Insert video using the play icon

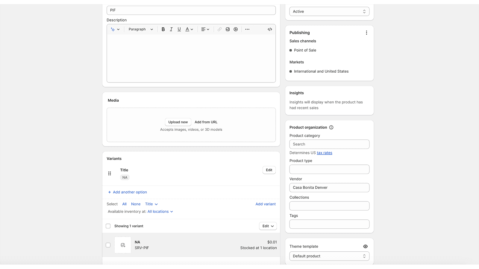coord(236,29)
